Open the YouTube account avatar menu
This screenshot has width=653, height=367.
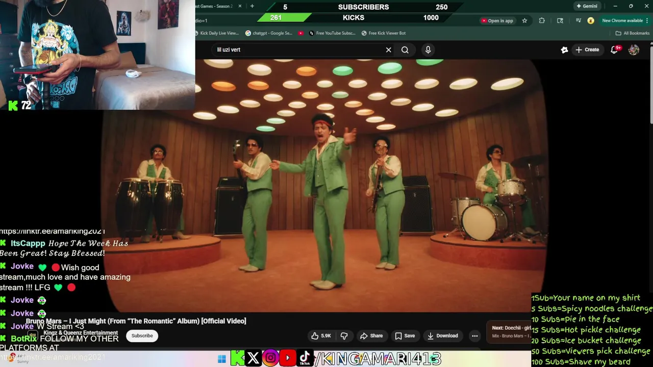coord(634,50)
